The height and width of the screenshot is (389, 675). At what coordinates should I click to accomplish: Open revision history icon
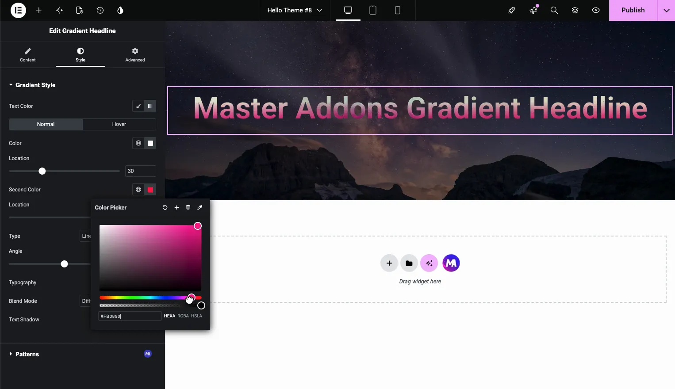[x=100, y=10]
